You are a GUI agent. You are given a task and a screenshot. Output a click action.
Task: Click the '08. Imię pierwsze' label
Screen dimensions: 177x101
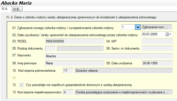coord(24,63)
